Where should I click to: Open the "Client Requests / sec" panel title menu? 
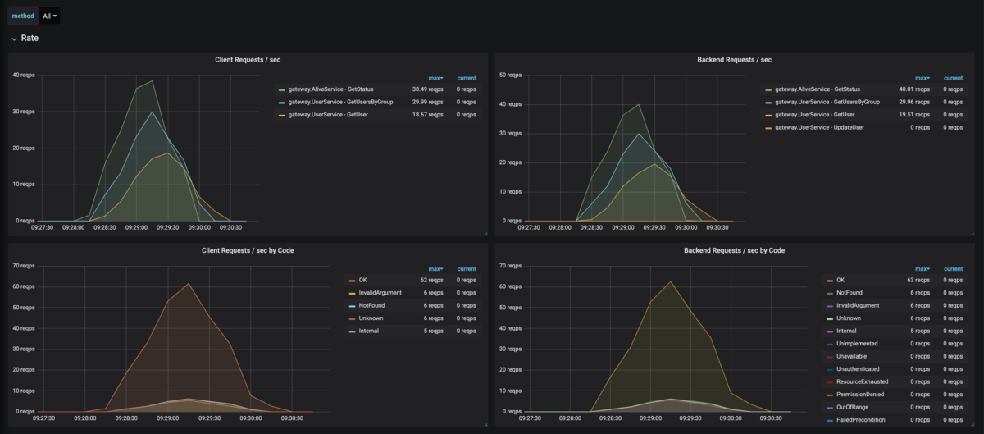point(247,59)
